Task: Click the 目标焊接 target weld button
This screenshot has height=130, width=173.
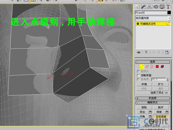Action: [x=161, y=117]
